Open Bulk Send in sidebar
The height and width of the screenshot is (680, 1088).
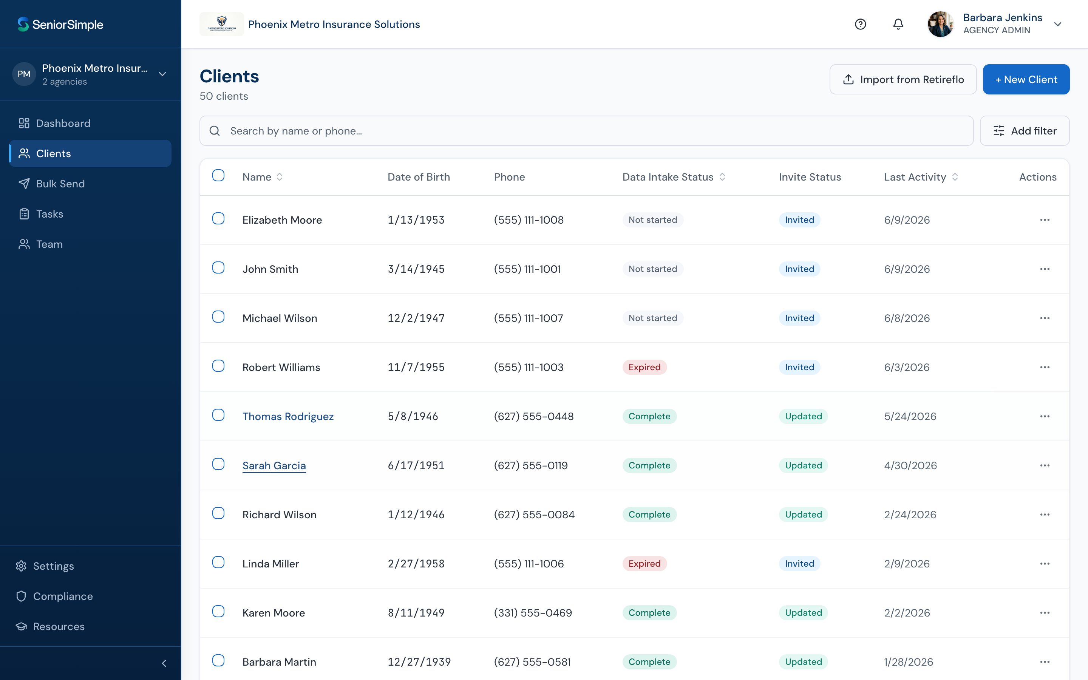(x=90, y=184)
